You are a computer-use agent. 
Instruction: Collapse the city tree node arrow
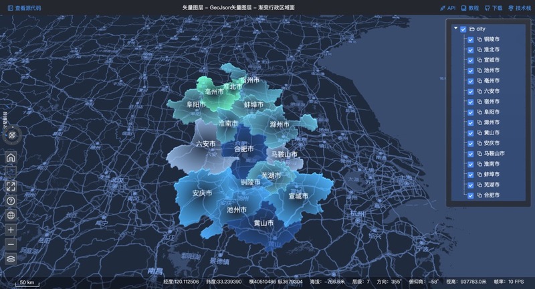(x=456, y=28)
